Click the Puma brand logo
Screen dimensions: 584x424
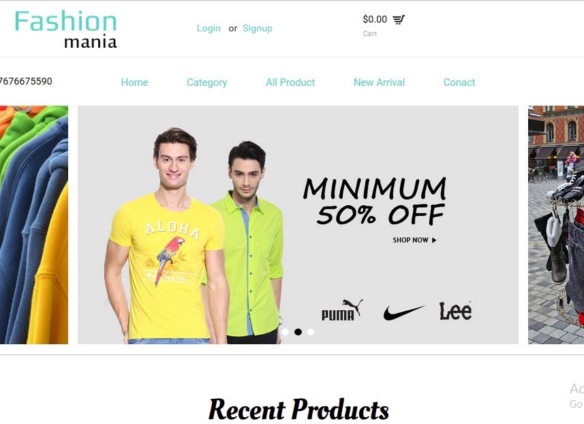[342, 310]
